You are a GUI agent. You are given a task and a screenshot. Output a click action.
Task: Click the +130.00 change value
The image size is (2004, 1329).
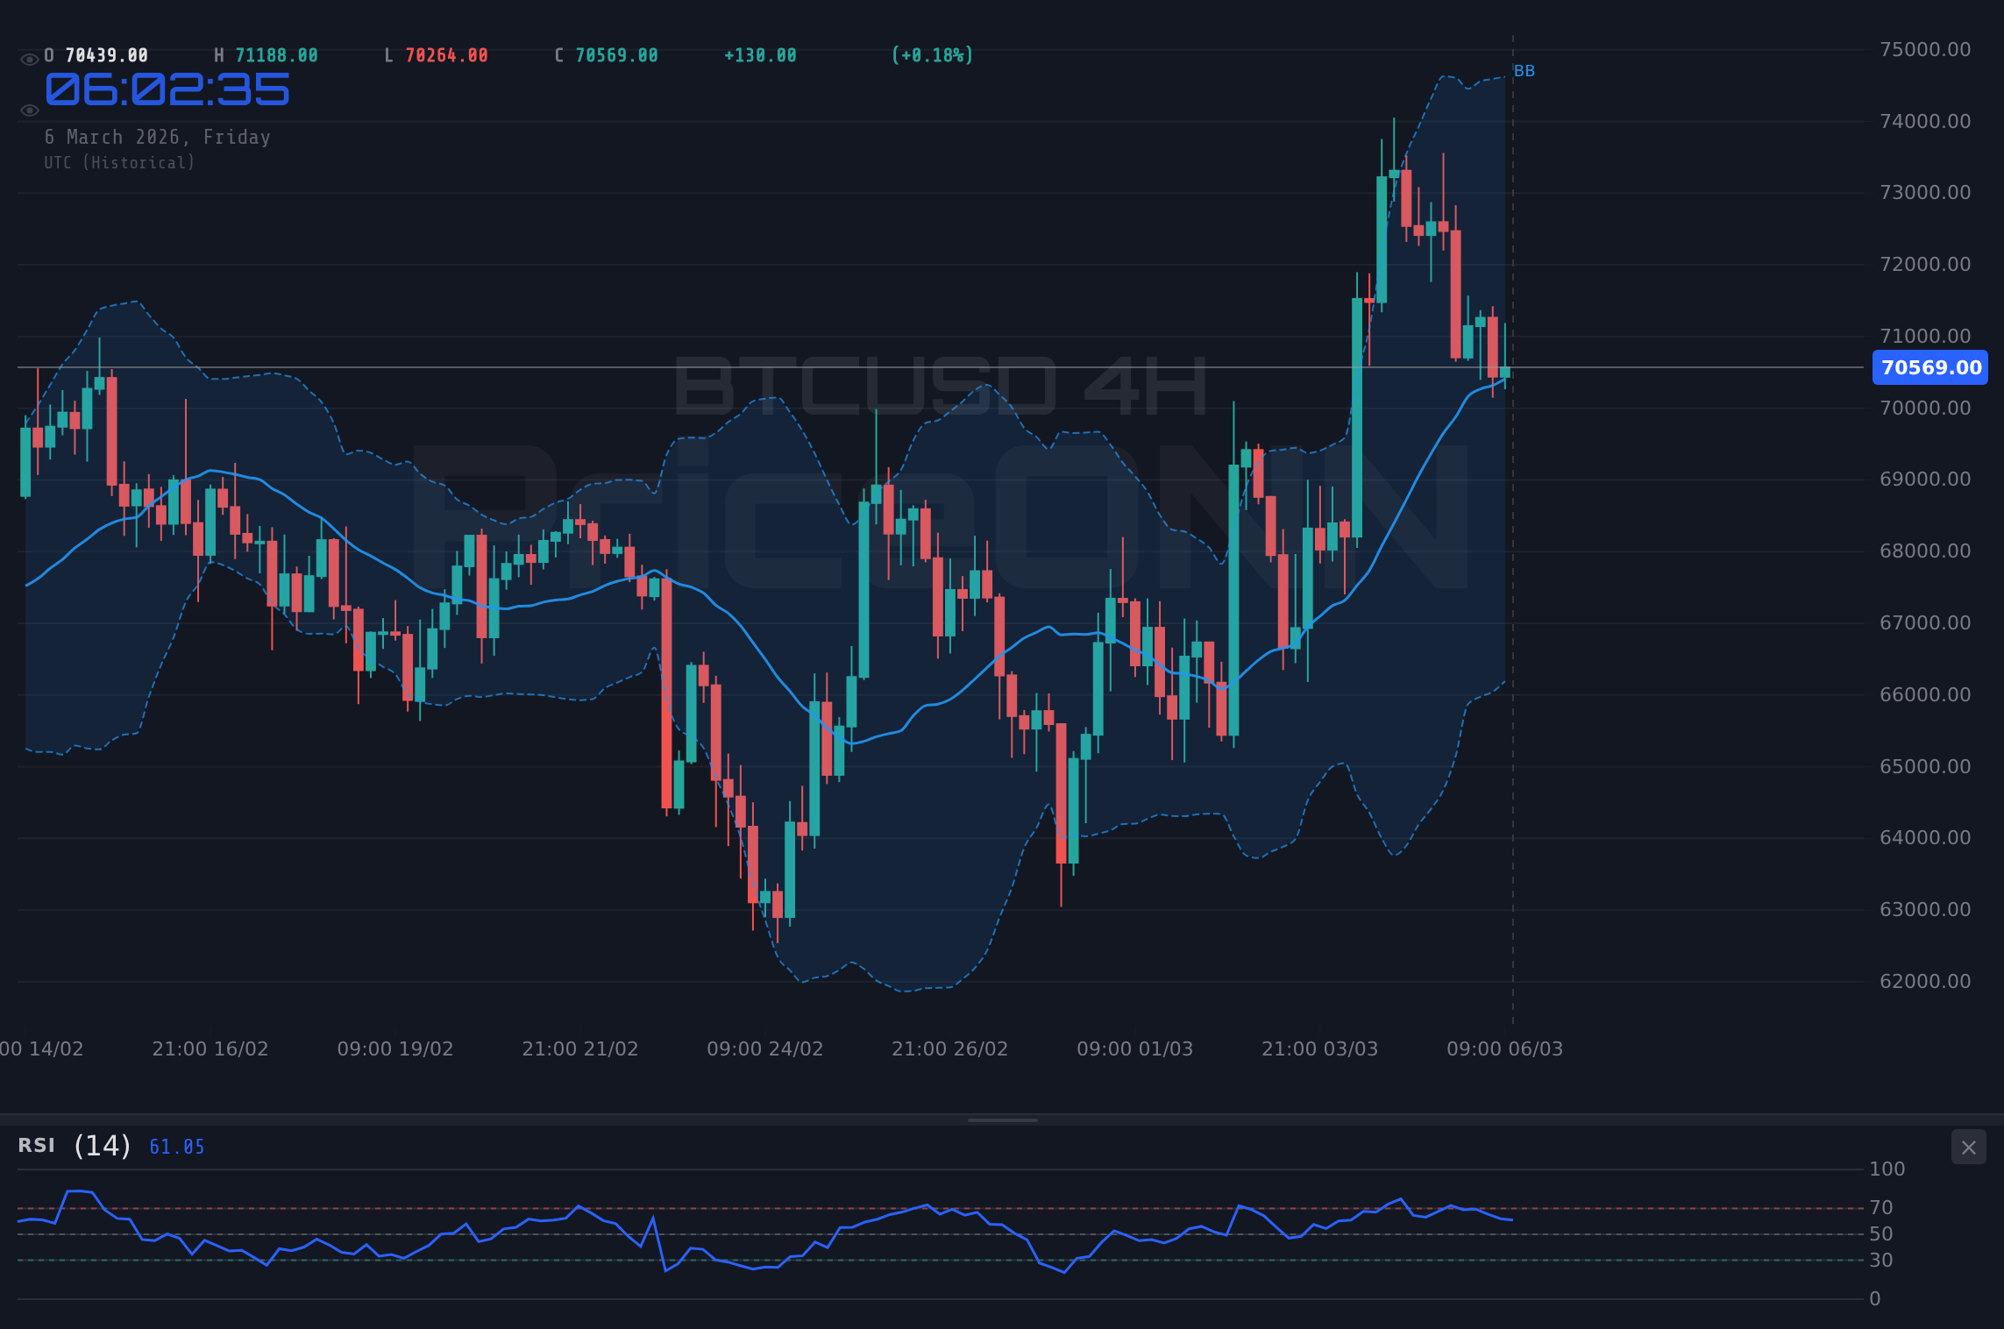point(760,55)
